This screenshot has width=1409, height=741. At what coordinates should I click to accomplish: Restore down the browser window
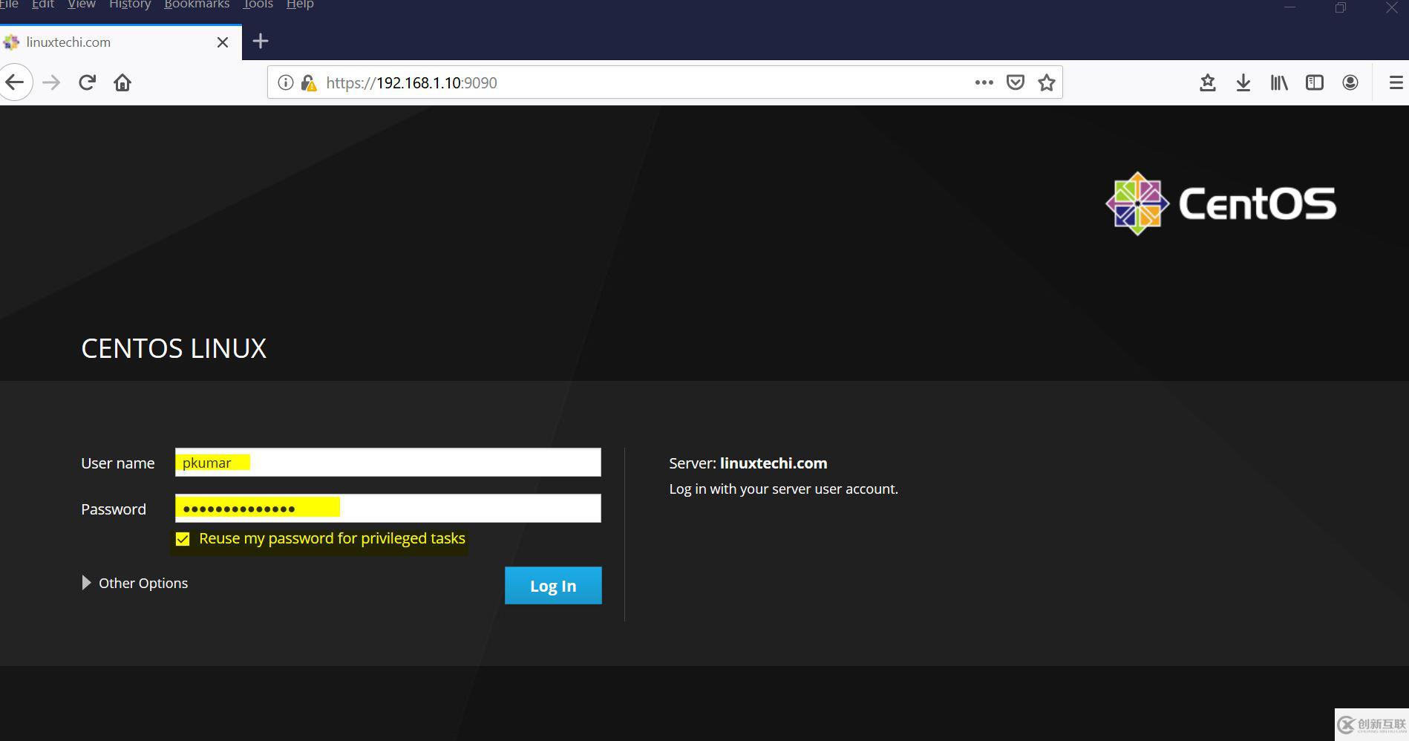coord(1341,7)
